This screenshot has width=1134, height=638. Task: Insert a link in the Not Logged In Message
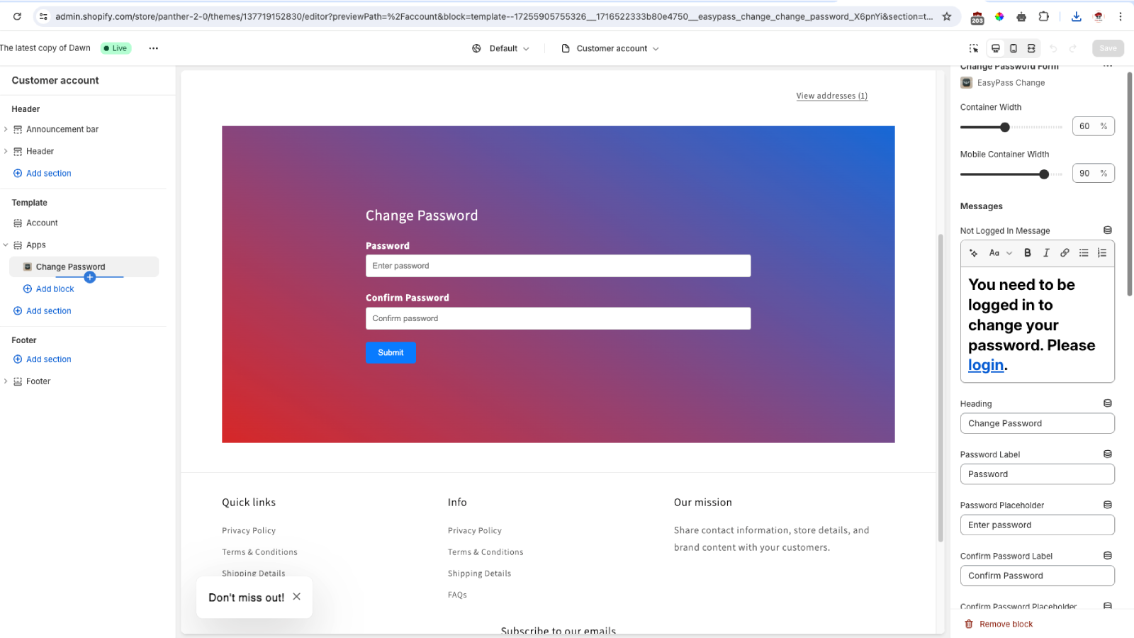pos(1065,252)
